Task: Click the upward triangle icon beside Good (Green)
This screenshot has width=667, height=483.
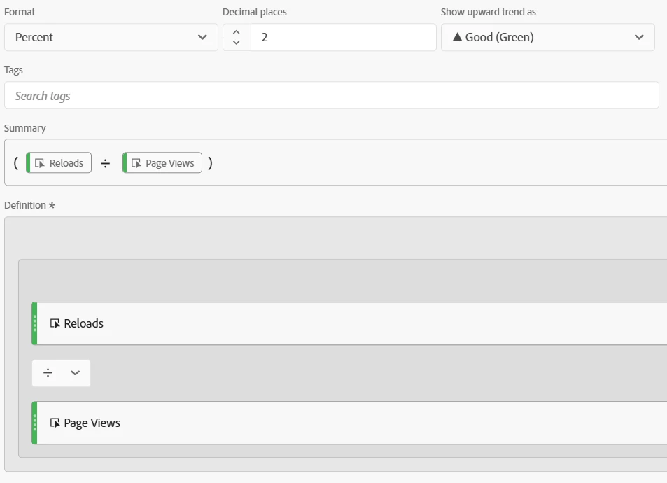Action: point(457,37)
